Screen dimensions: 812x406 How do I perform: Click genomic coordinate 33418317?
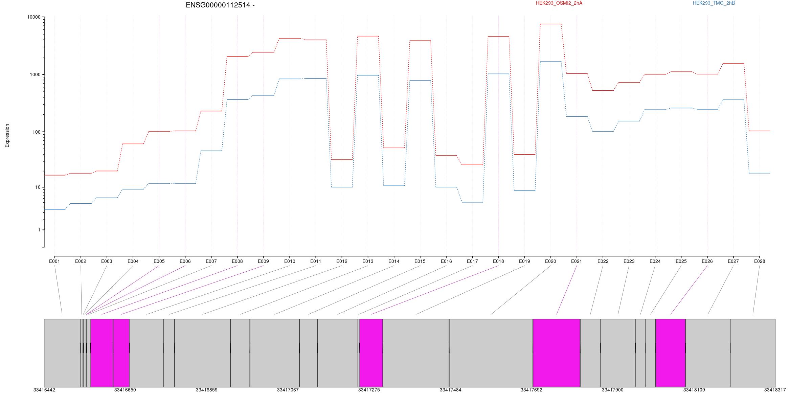[775, 390]
